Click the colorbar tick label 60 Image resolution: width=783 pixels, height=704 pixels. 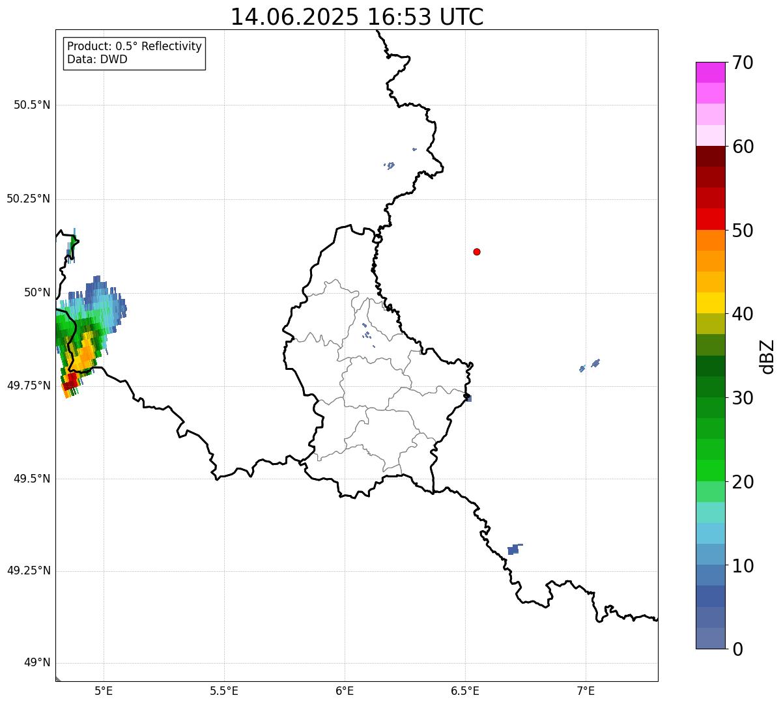click(743, 147)
